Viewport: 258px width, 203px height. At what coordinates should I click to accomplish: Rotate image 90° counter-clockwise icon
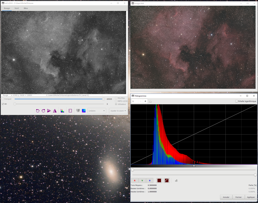[38, 111]
